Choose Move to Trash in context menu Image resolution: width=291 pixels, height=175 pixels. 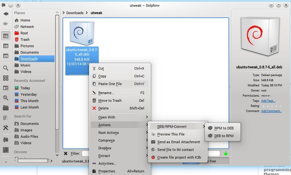point(120,101)
